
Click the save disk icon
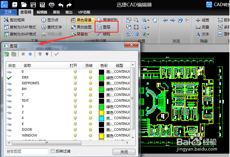click(x=33, y=5)
